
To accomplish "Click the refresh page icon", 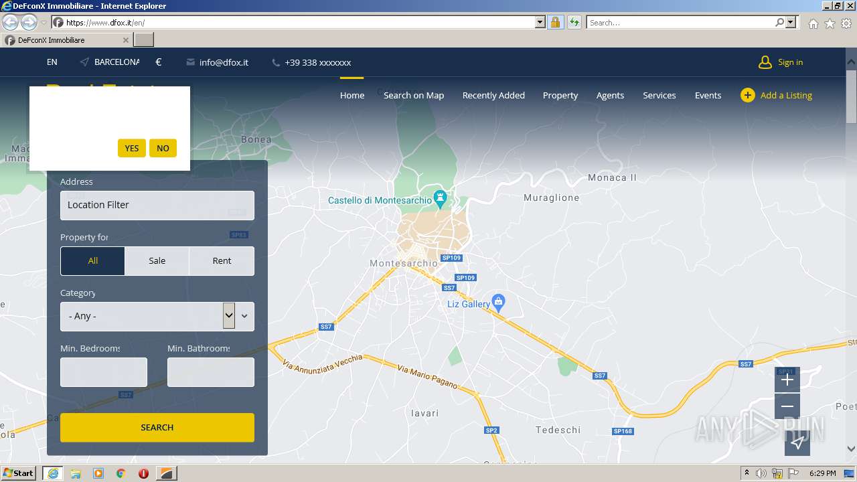I will (574, 23).
